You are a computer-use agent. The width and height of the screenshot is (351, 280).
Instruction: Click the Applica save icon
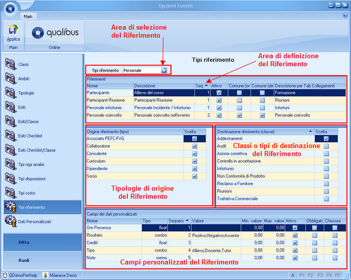coord(13,29)
